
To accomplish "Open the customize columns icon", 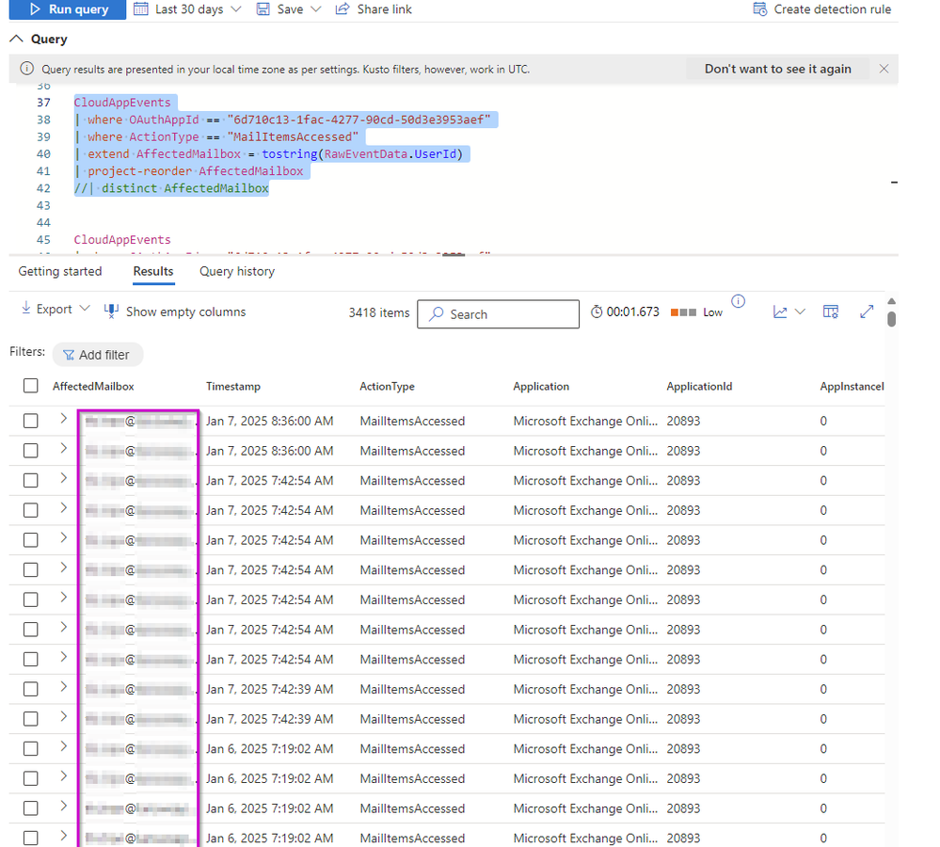I will point(830,312).
